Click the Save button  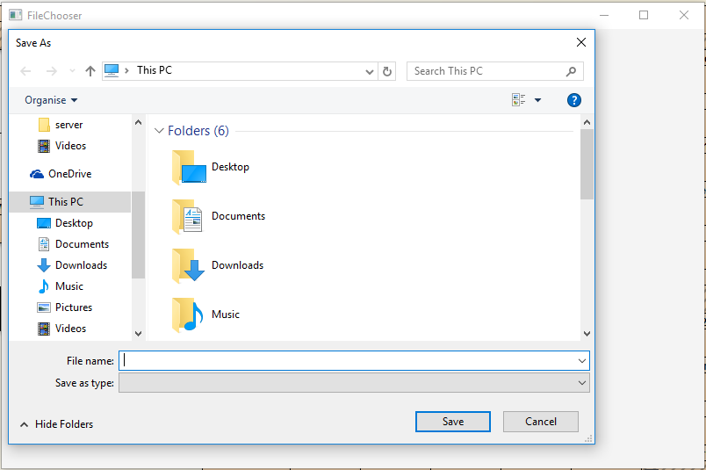click(x=453, y=422)
